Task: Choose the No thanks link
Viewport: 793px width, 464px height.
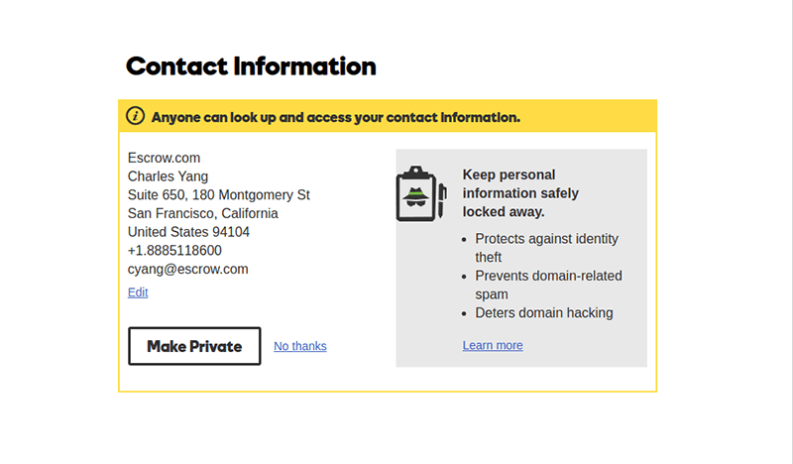Action: click(299, 346)
